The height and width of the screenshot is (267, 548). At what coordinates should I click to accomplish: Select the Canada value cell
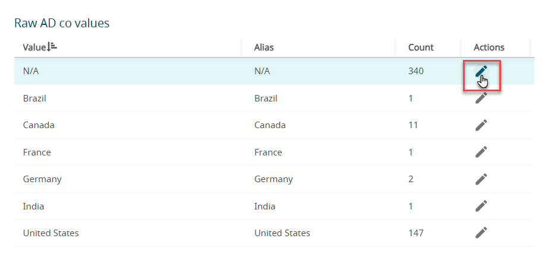(x=37, y=125)
